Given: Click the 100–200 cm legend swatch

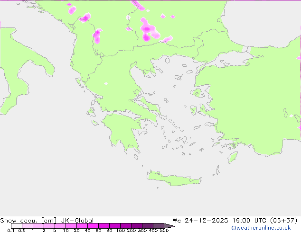Looking at the screenshot, I should click(x=126, y=226).
